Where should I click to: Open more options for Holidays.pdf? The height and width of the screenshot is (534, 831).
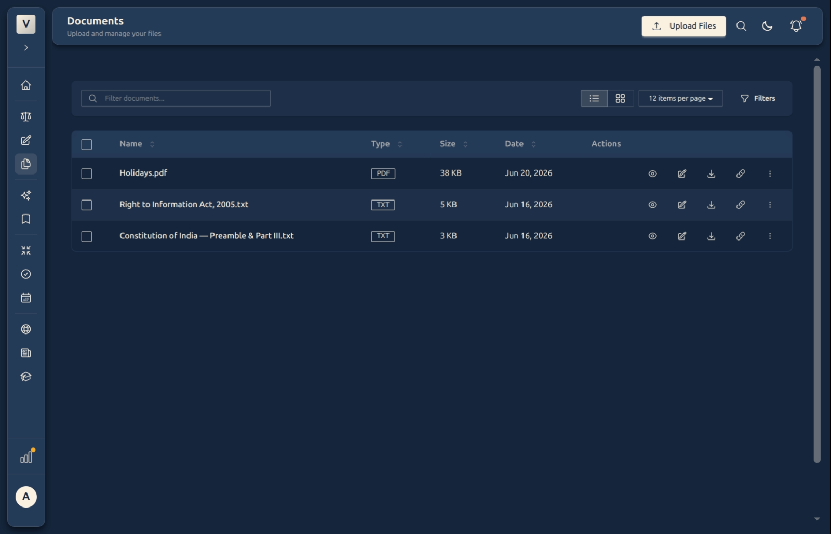770,173
